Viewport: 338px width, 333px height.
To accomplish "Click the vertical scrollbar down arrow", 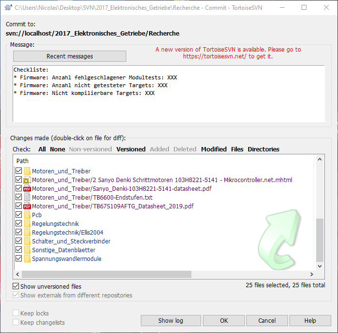I will click(x=320, y=266).
